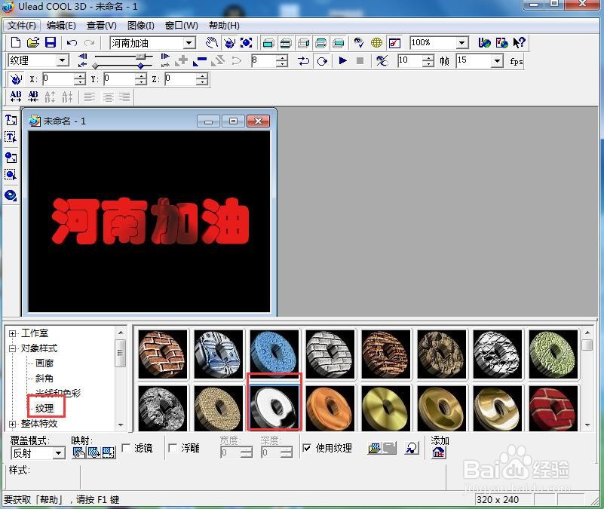The height and width of the screenshot is (509, 604).
Task: Stop animation playback with Stop button
Action: [360, 60]
